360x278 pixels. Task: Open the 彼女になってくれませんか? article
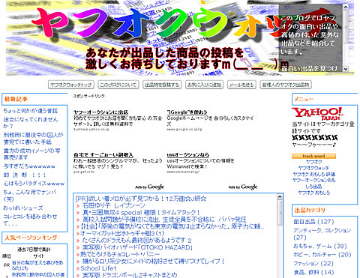tap(31, 123)
